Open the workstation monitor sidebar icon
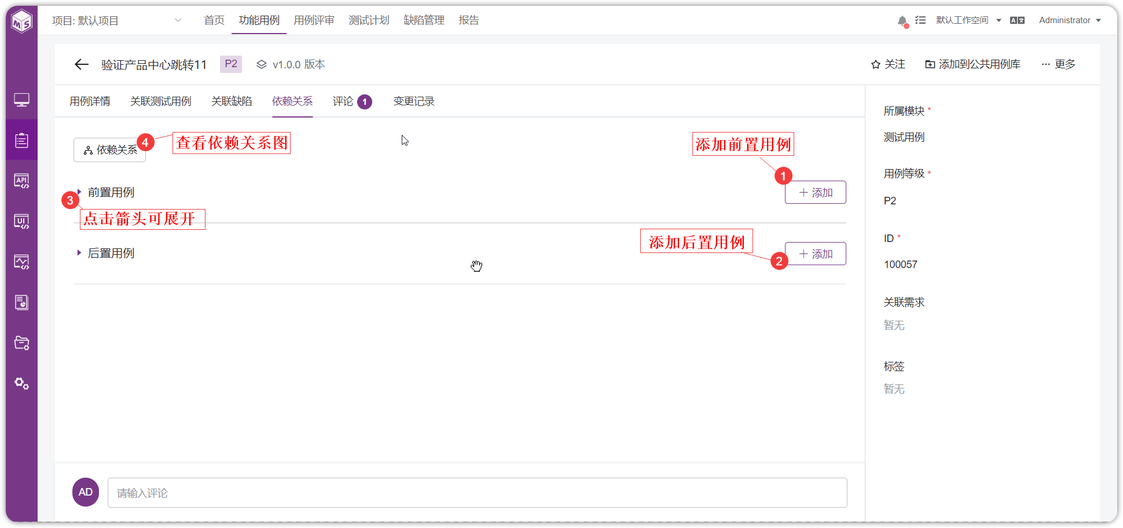This screenshot has height=528, width=1123. coord(22,100)
